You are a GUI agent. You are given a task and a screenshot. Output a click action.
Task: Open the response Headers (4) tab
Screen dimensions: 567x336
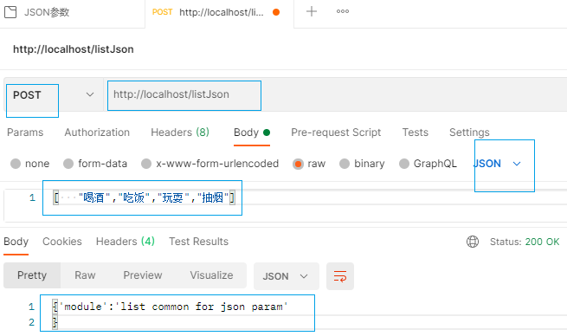(126, 242)
